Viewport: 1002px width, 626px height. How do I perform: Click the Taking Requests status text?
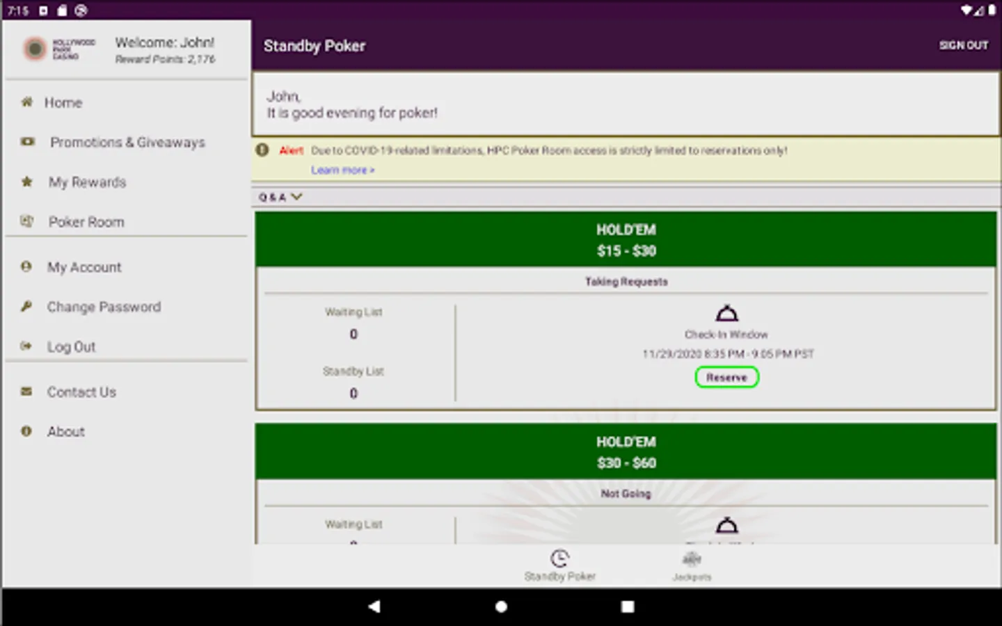(626, 282)
